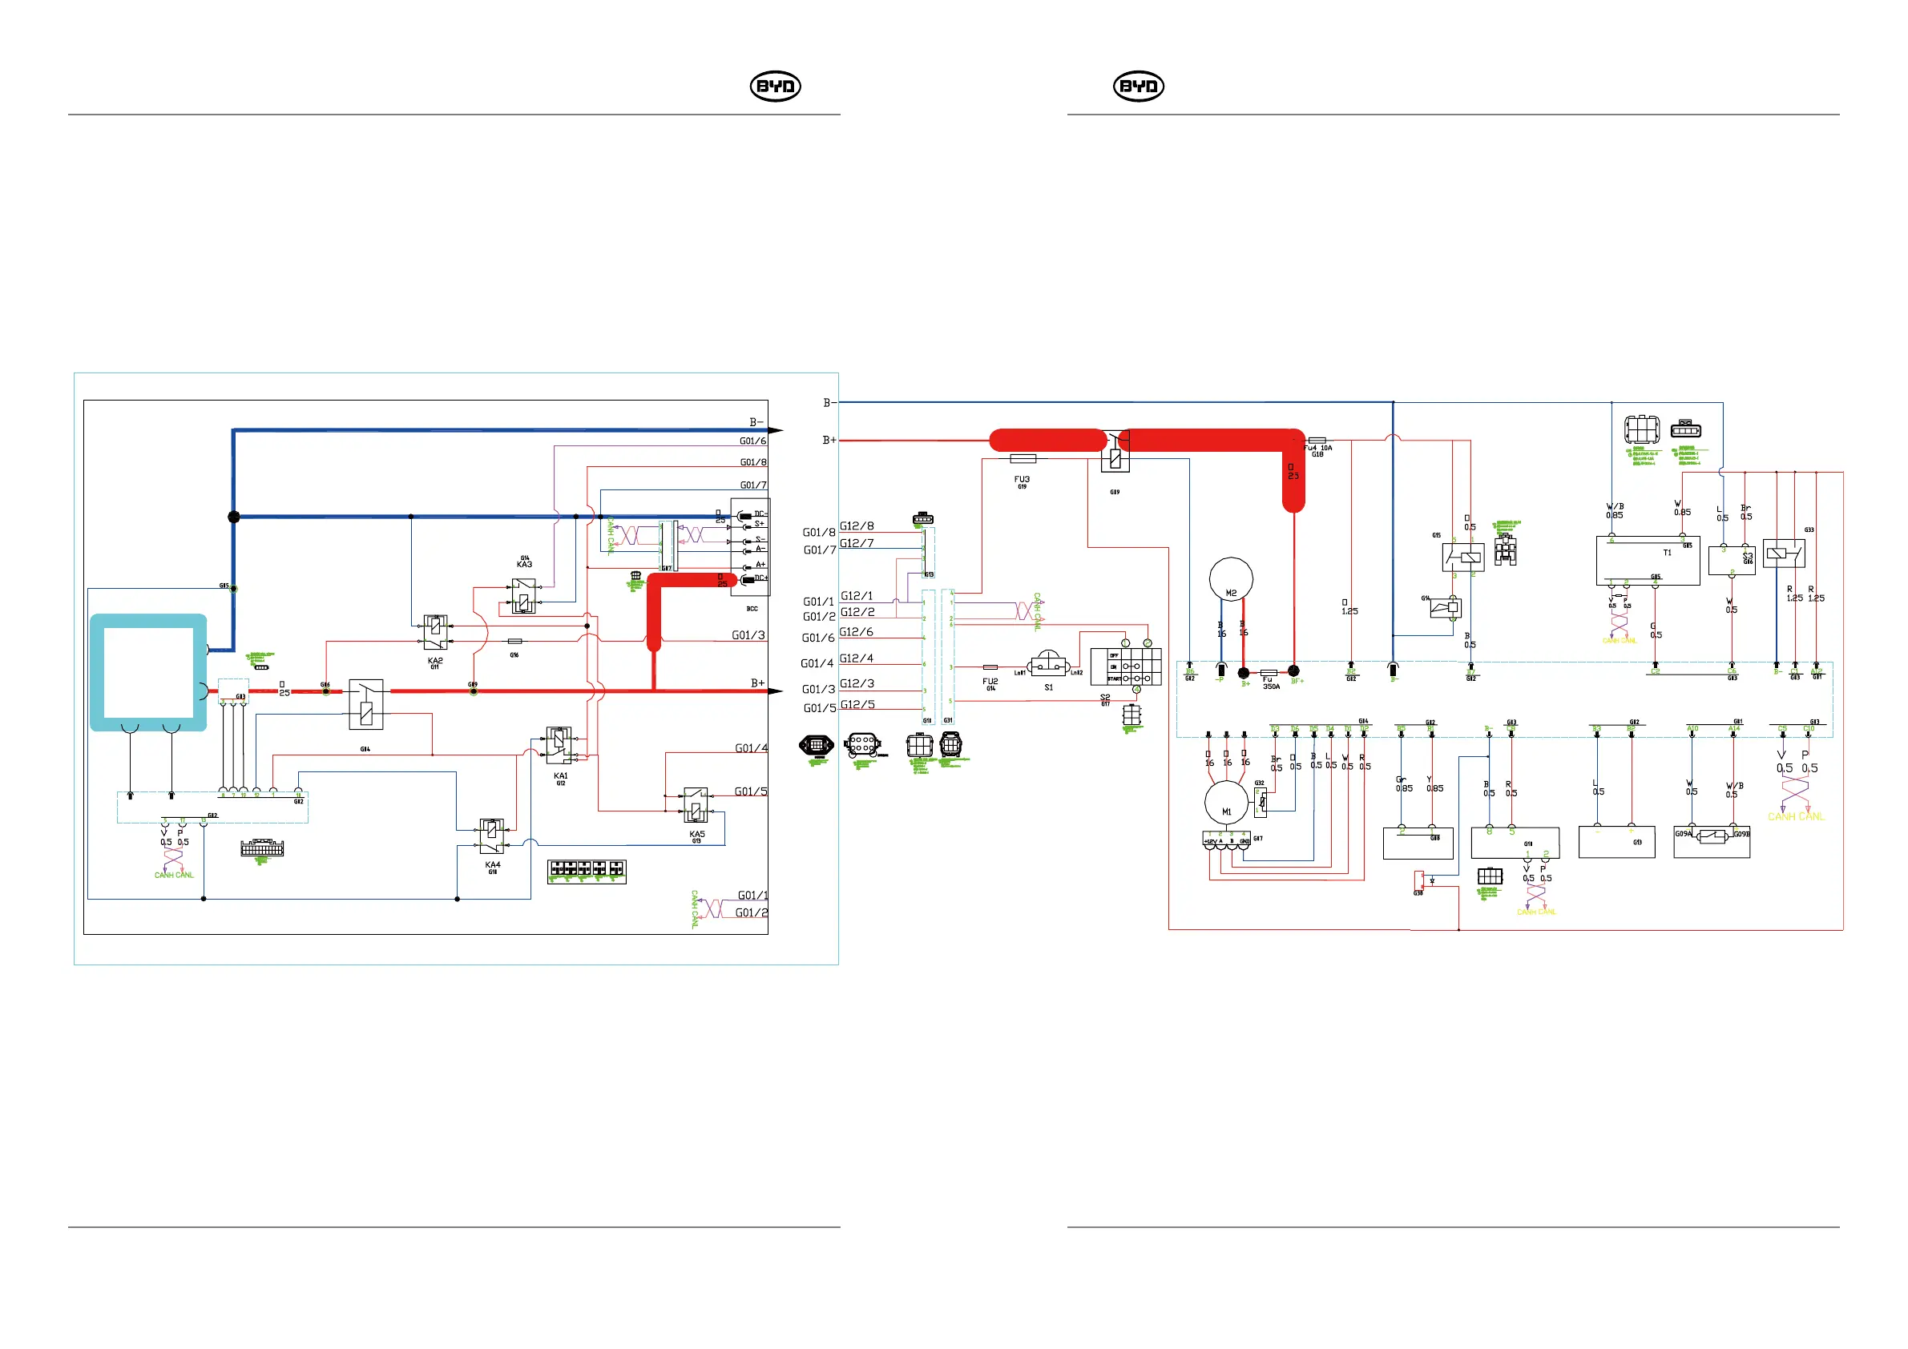Click the KA1 relay symbol

tap(559, 745)
